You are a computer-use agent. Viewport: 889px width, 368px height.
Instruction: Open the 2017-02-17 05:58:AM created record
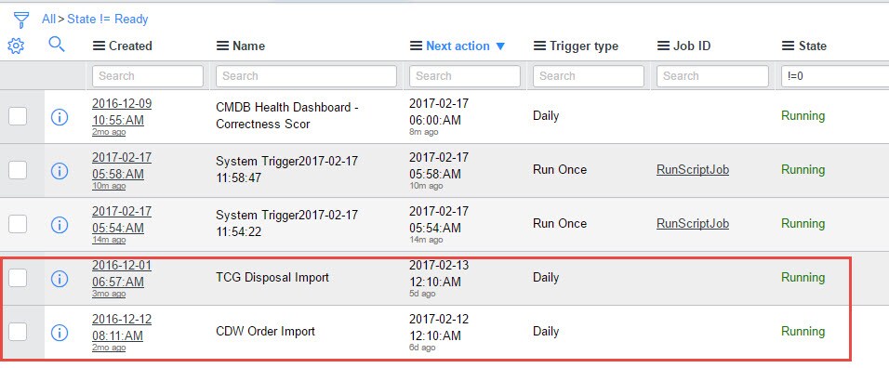point(122,166)
